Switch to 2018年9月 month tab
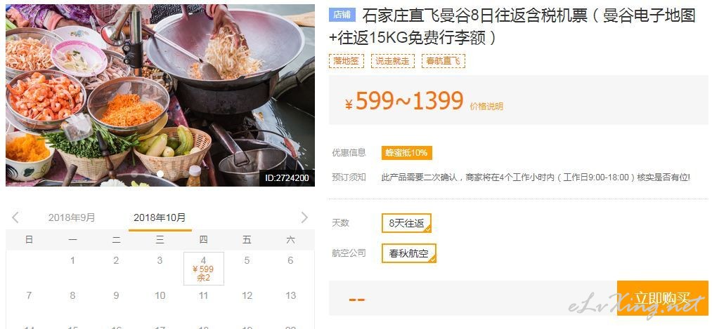This screenshot has height=329, width=712. click(x=72, y=217)
